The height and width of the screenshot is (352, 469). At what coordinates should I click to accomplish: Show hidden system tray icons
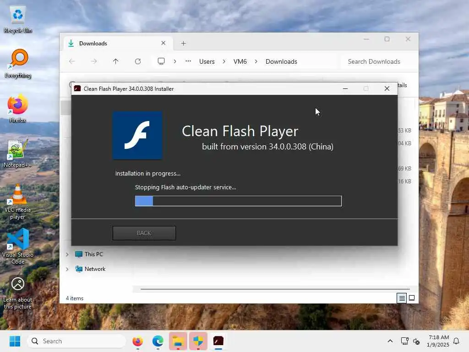point(390,341)
